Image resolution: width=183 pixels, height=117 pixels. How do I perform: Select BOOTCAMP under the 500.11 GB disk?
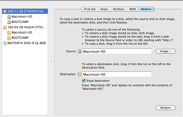click(25, 22)
